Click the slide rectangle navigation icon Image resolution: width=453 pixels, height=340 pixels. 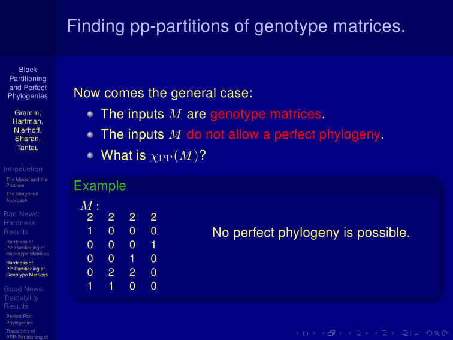point(306,333)
